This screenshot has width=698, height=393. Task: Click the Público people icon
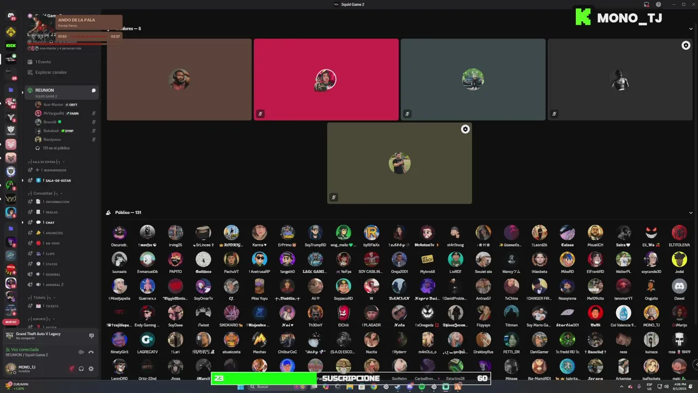[x=109, y=212]
